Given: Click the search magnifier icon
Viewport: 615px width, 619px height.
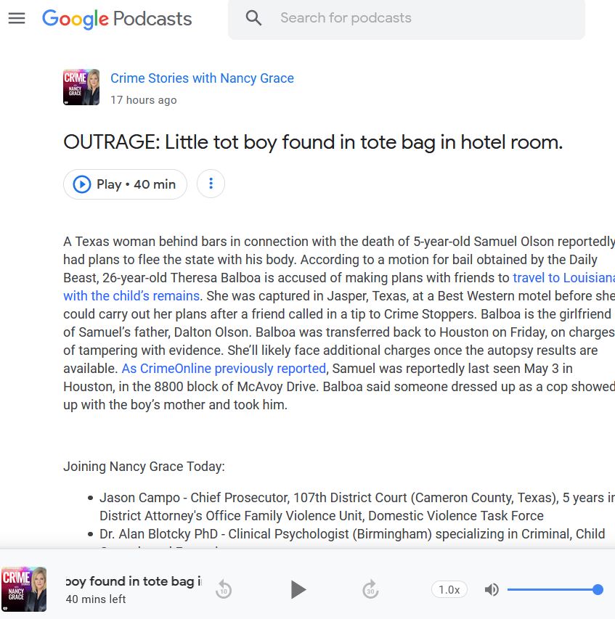Looking at the screenshot, I should [253, 18].
